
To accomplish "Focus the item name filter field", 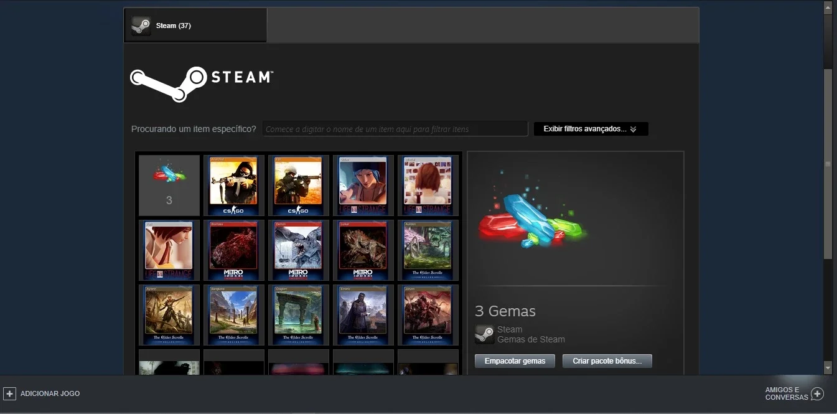I will [x=395, y=129].
